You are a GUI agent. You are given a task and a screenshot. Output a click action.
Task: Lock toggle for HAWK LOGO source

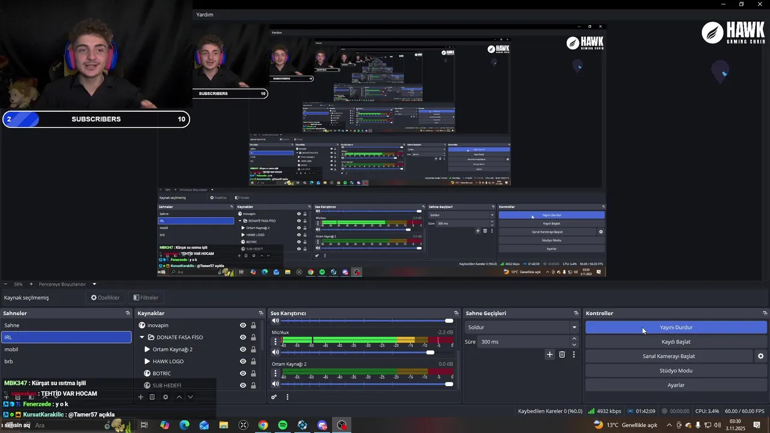click(x=253, y=361)
